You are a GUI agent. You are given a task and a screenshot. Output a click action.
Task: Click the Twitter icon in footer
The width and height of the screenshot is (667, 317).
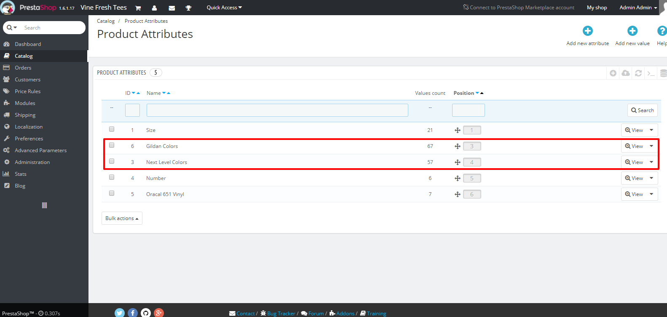120,312
